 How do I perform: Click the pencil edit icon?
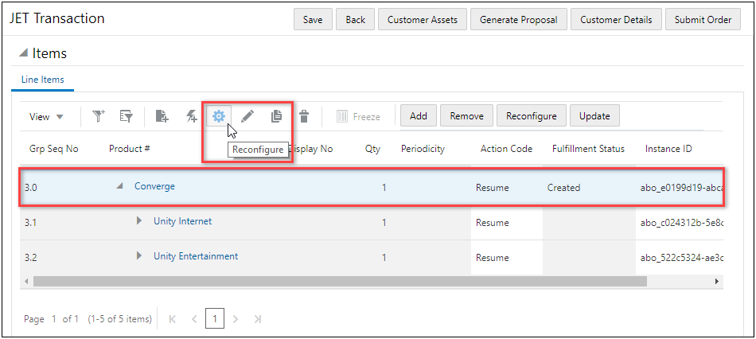click(247, 116)
